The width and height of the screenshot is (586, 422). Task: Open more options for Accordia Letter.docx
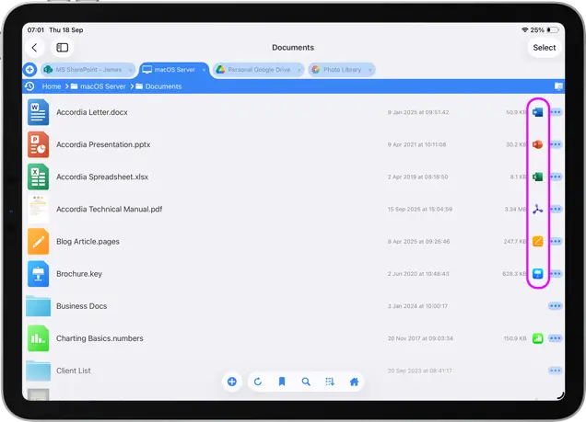(556, 112)
